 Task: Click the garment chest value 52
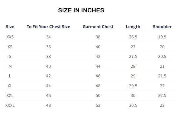pos(98,105)
